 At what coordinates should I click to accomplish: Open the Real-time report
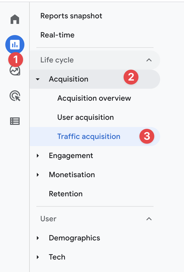[57, 35]
